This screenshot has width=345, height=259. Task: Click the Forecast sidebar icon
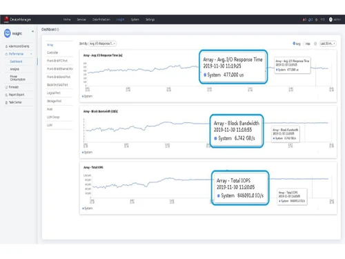coord(6,87)
